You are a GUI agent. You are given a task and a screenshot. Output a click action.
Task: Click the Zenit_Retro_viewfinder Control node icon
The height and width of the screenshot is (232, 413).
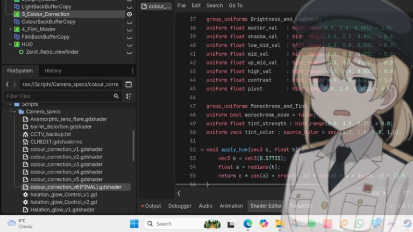coord(21,52)
